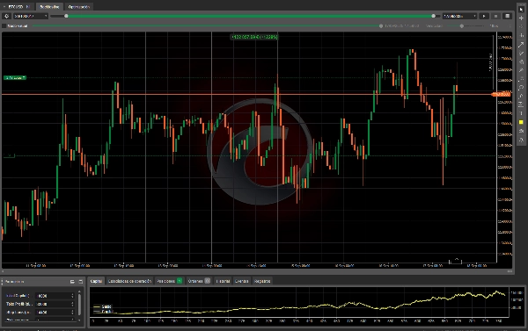Click the orange current price label on axis

[502, 95]
